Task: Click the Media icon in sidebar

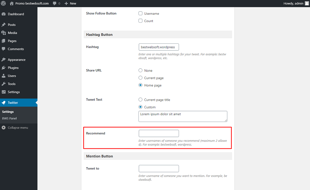Action: [3, 33]
